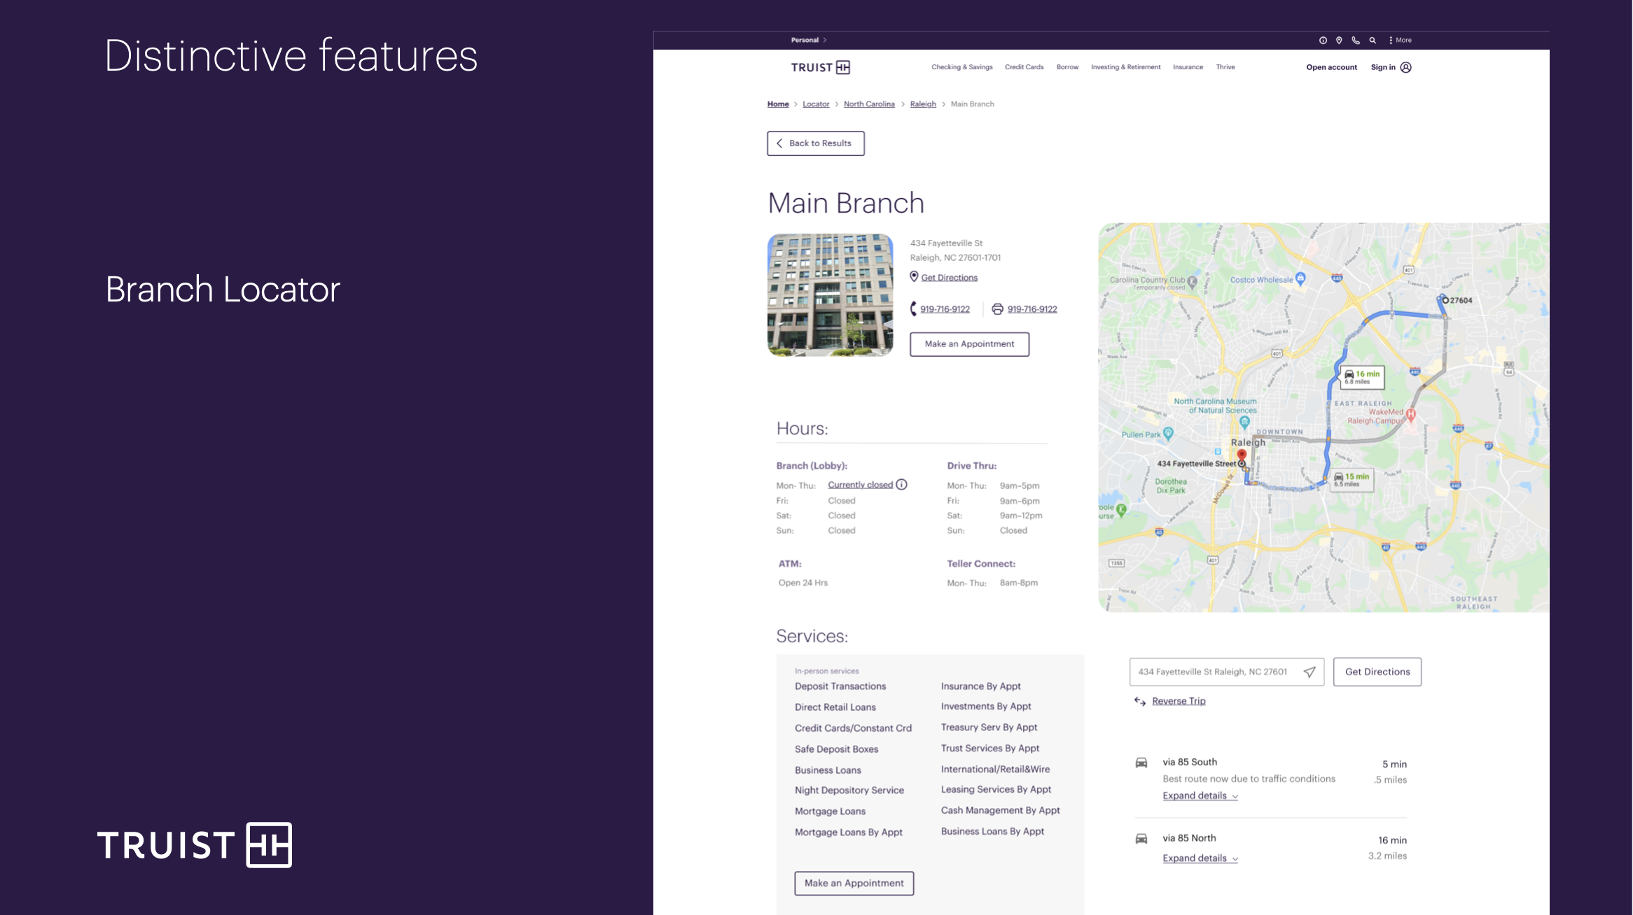
Task: Open Investing & Retirement menu
Action: [x=1125, y=67]
